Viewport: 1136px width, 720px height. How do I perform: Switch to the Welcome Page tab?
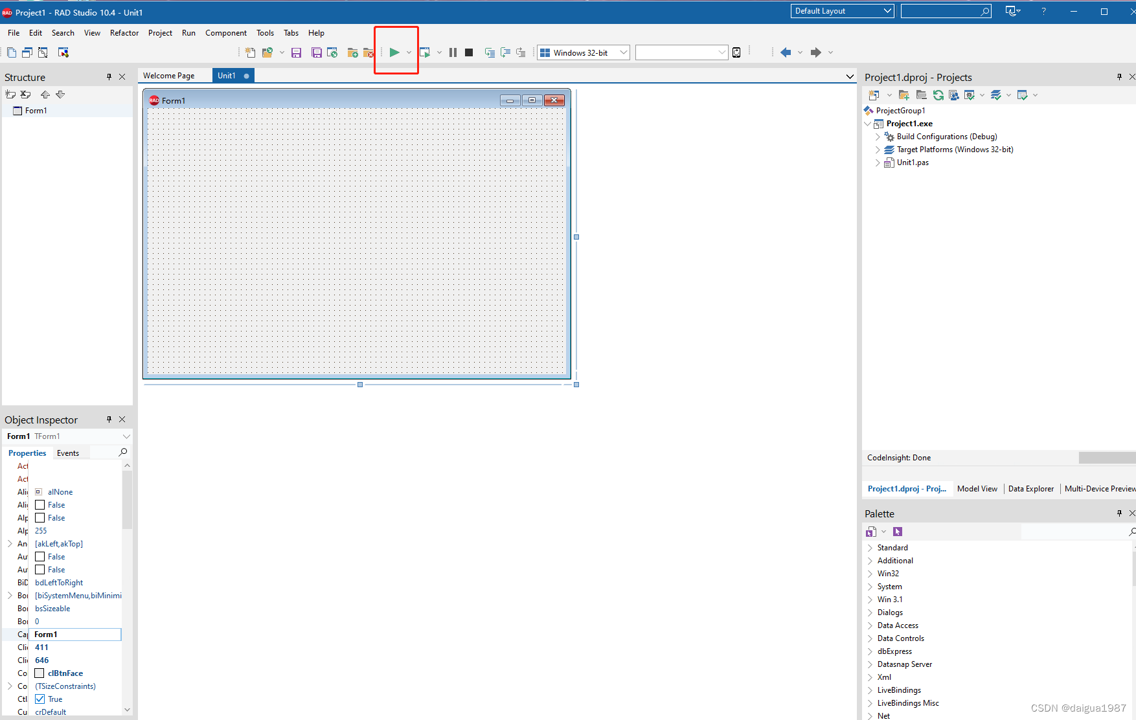point(169,76)
